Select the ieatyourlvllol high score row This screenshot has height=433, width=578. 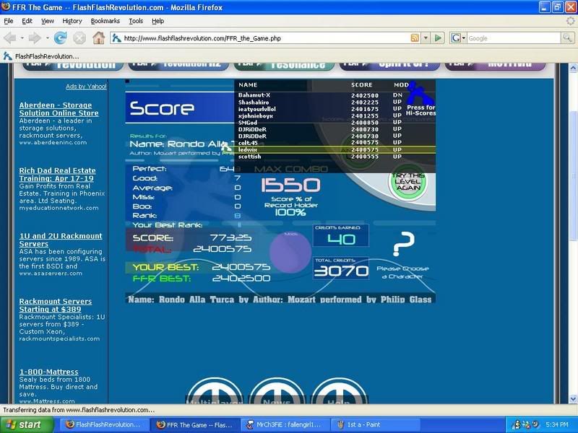click(x=335, y=109)
